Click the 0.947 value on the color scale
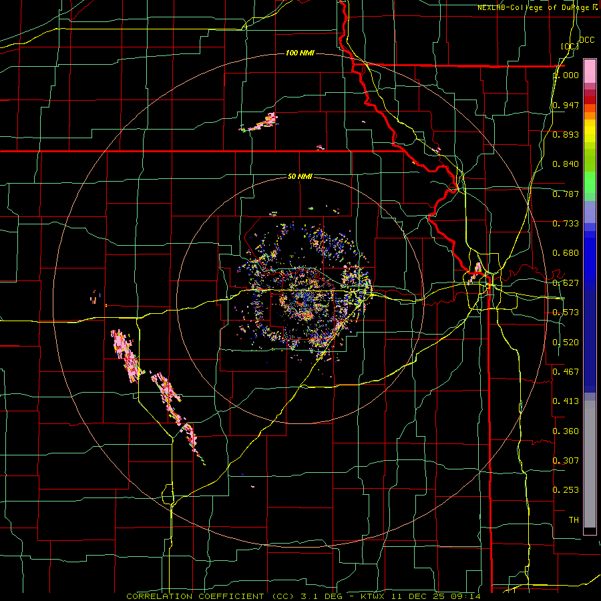The height and width of the screenshot is (601, 601). click(x=566, y=105)
